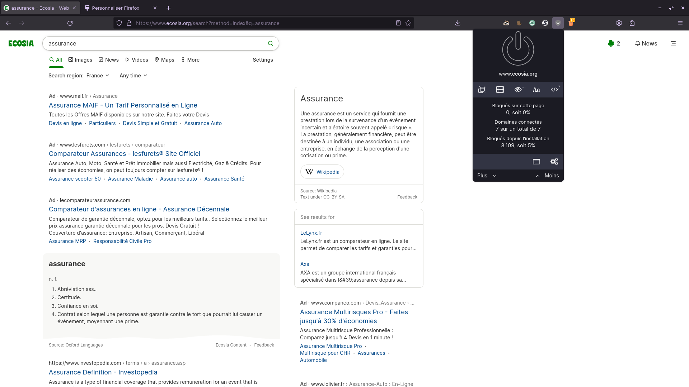Select the element picker tool in uBlock
This screenshot has height=387, width=689.
click(482, 90)
